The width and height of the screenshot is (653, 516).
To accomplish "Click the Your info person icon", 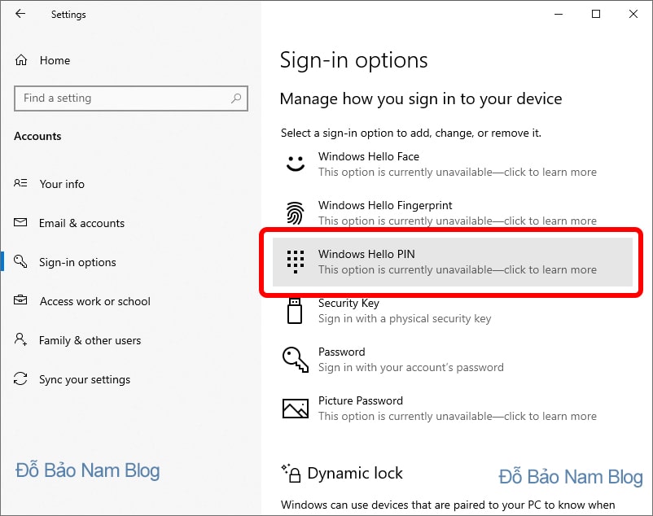I will click(20, 183).
